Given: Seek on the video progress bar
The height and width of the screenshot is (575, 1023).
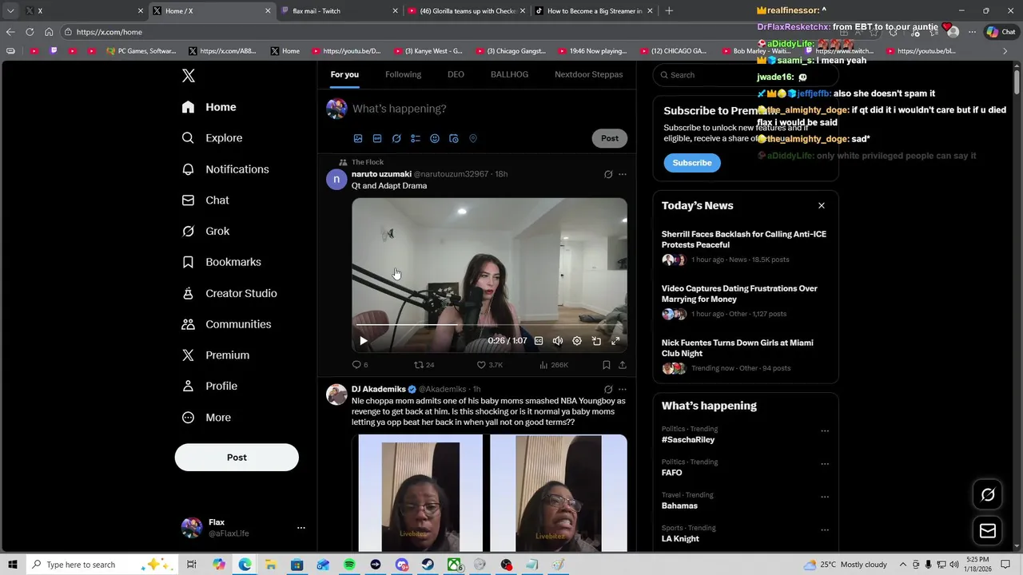Looking at the screenshot, I should point(489,326).
